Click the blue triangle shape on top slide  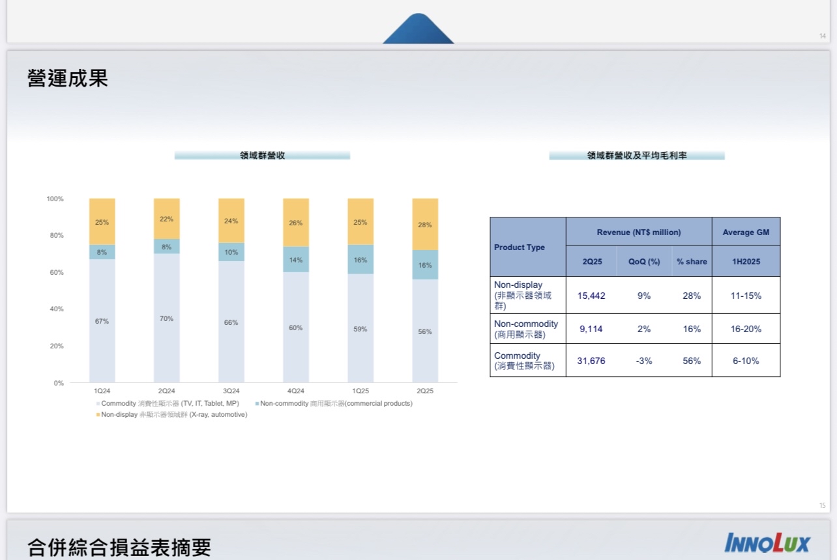pyautogui.click(x=419, y=31)
